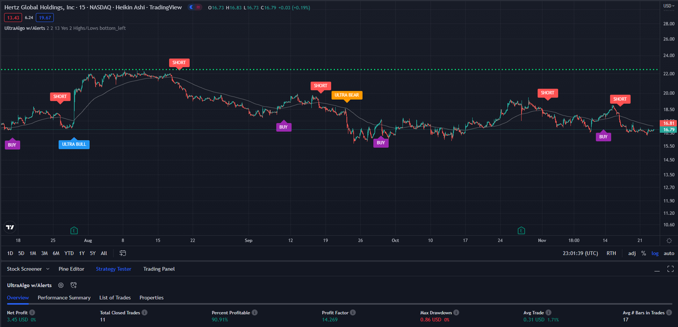Click the UltraAlgo w/Alerts strategy name in tester
The height and width of the screenshot is (327, 678).
coord(28,285)
